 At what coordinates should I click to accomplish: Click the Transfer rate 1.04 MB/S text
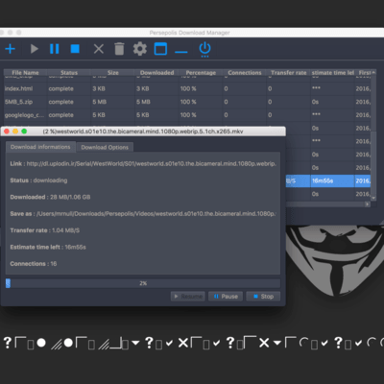point(45,230)
